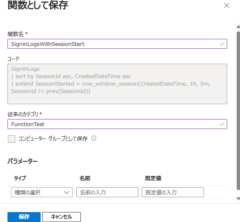
Task: Focus the 従来のカテゴリ field containing FunctionTest
Action: [117, 124]
